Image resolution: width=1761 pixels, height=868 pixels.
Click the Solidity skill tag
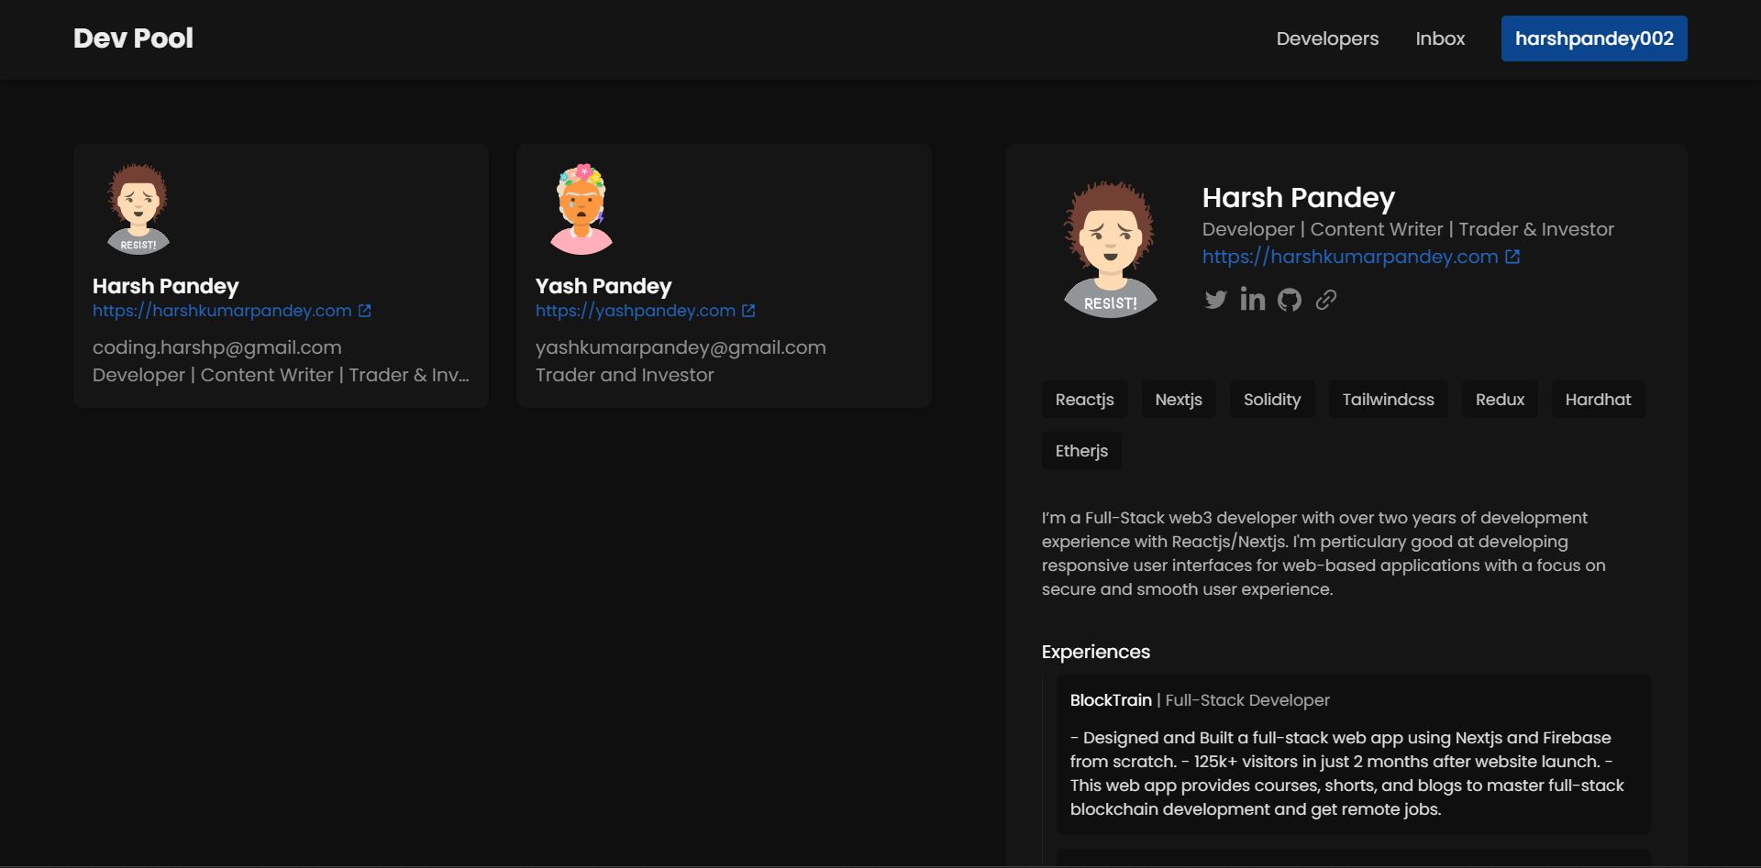tap(1272, 400)
